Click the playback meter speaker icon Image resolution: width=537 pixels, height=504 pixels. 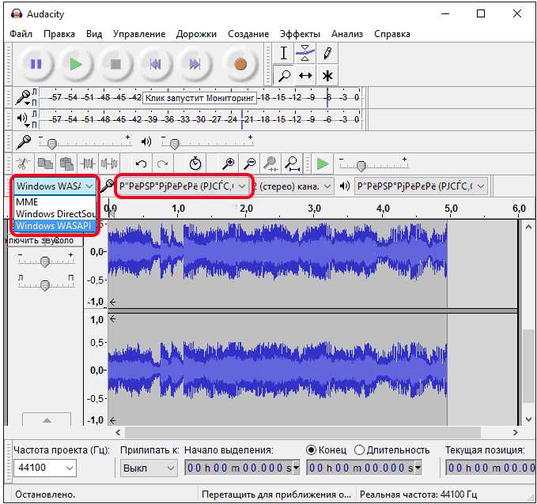click(x=22, y=118)
